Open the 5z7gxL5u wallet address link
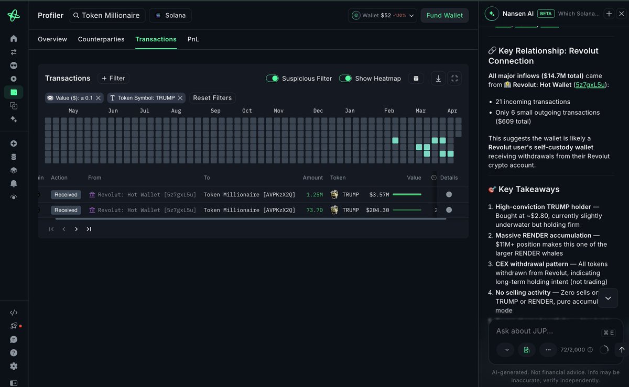The height and width of the screenshot is (387, 629). [x=591, y=85]
